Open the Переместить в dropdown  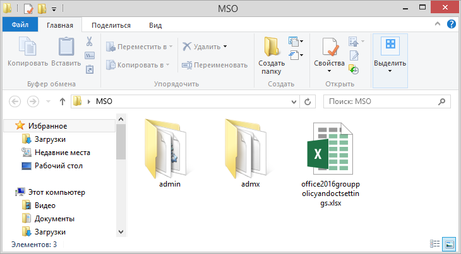pos(140,47)
